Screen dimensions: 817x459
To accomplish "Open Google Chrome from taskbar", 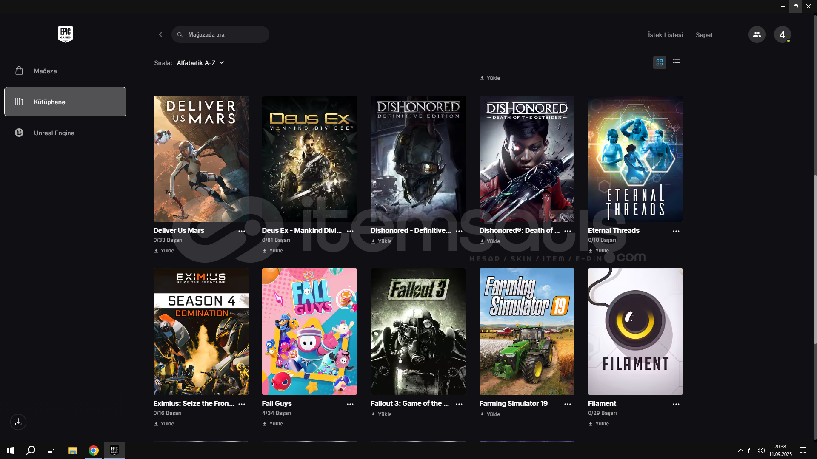I will click(x=94, y=450).
